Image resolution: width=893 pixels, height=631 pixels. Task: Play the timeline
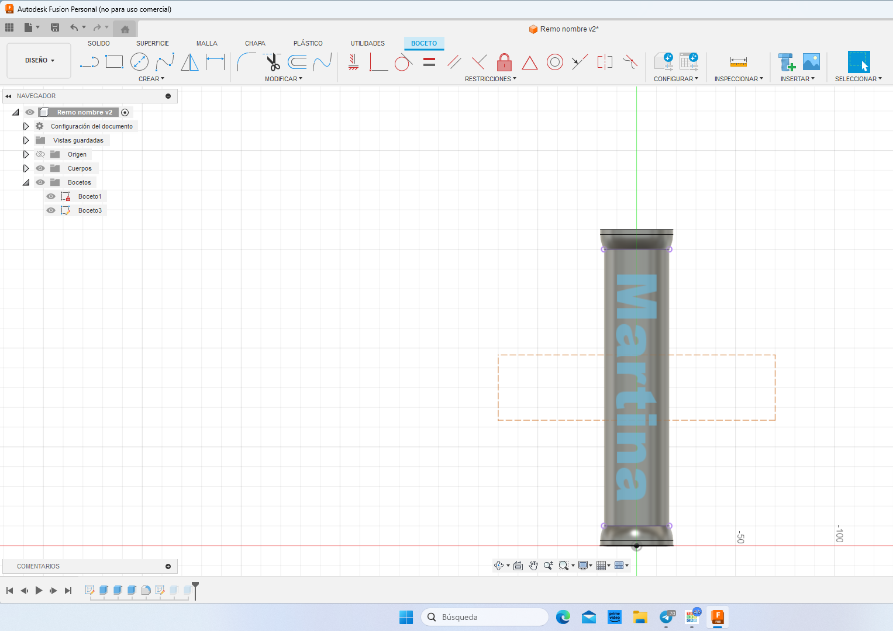(39, 591)
